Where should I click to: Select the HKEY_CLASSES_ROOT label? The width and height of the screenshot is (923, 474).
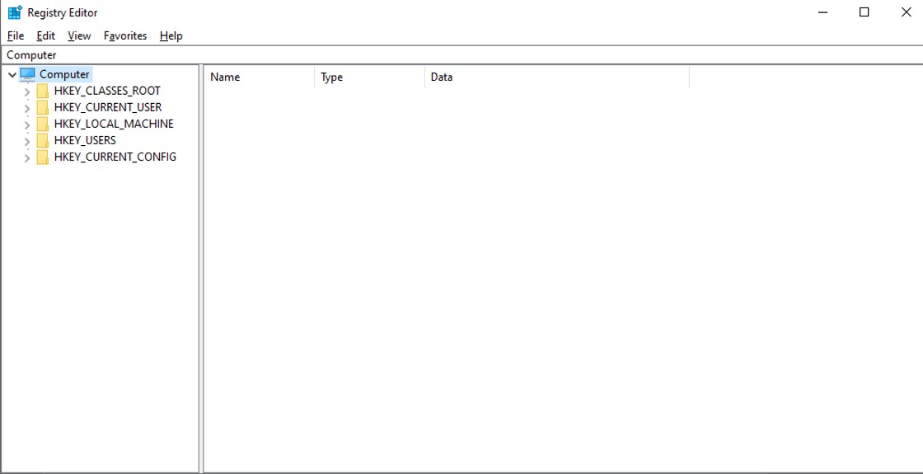tap(107, 92)
